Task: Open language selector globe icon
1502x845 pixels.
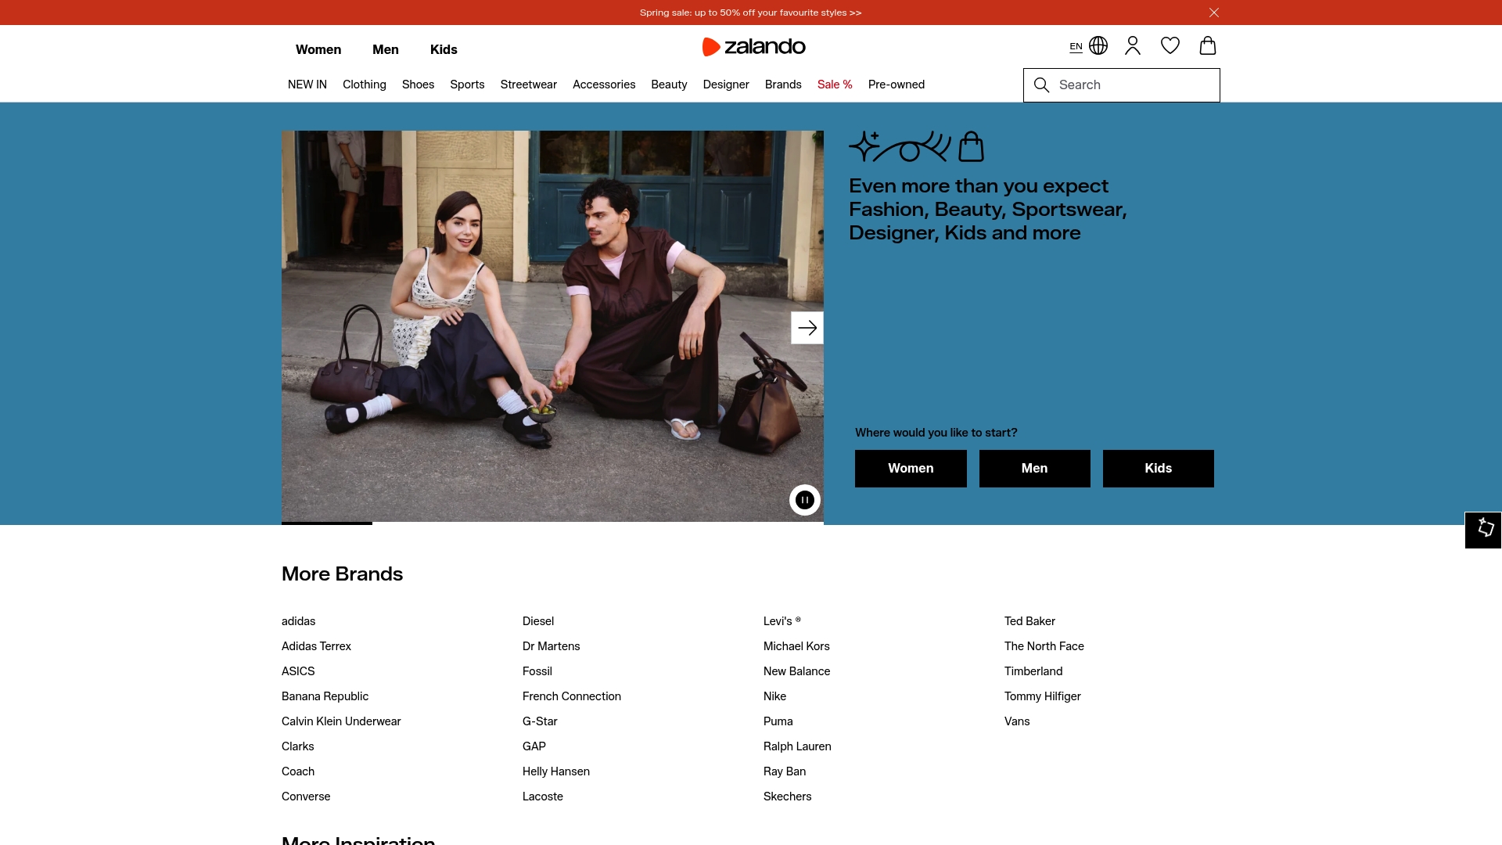Action: pos(1098,46)
